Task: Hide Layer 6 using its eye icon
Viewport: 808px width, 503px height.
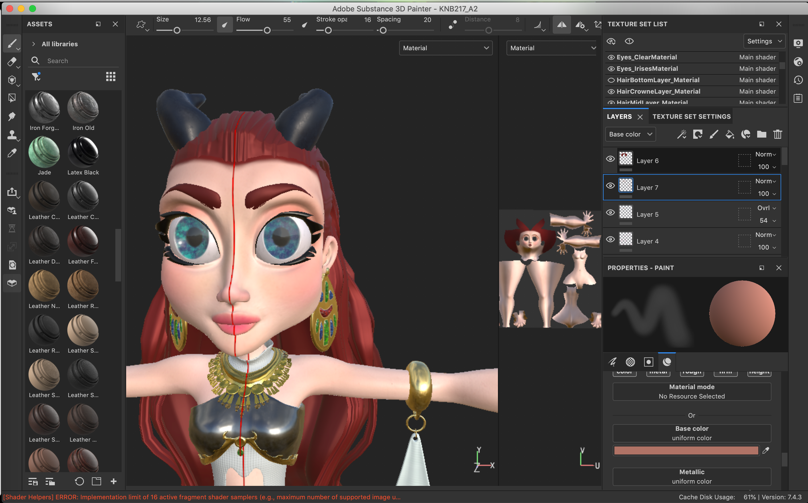Action: 610,159
